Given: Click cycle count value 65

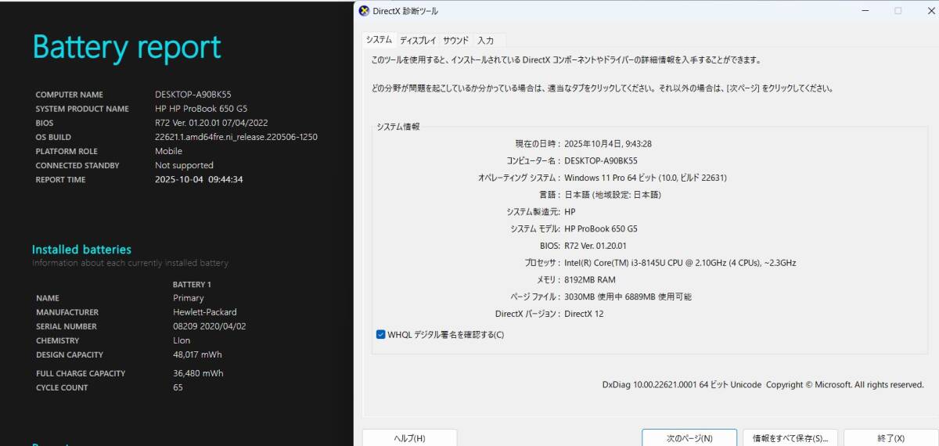Looking at the screenshot, I should (x=178, y=387).
